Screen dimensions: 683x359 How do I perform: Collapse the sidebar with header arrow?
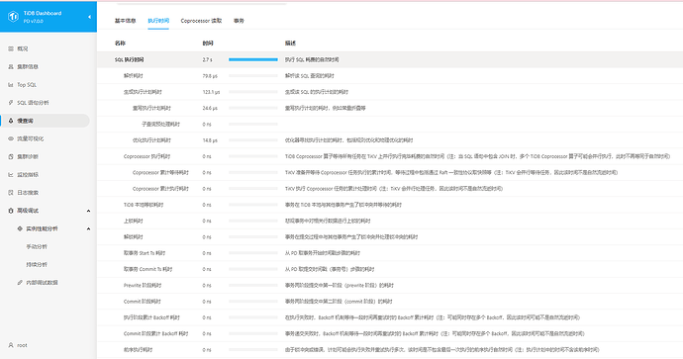click(89, 17)
